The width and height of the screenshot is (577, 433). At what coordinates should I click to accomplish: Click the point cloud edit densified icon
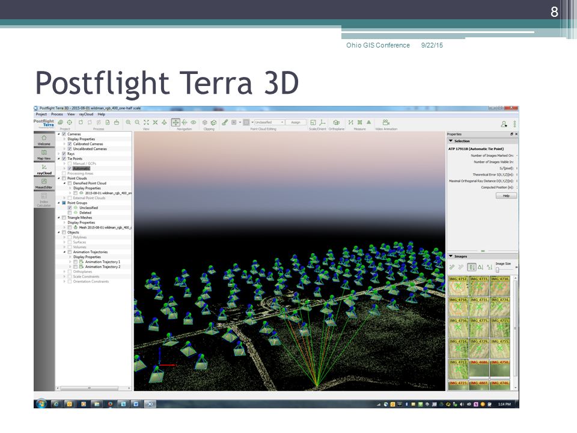point(224,122)
